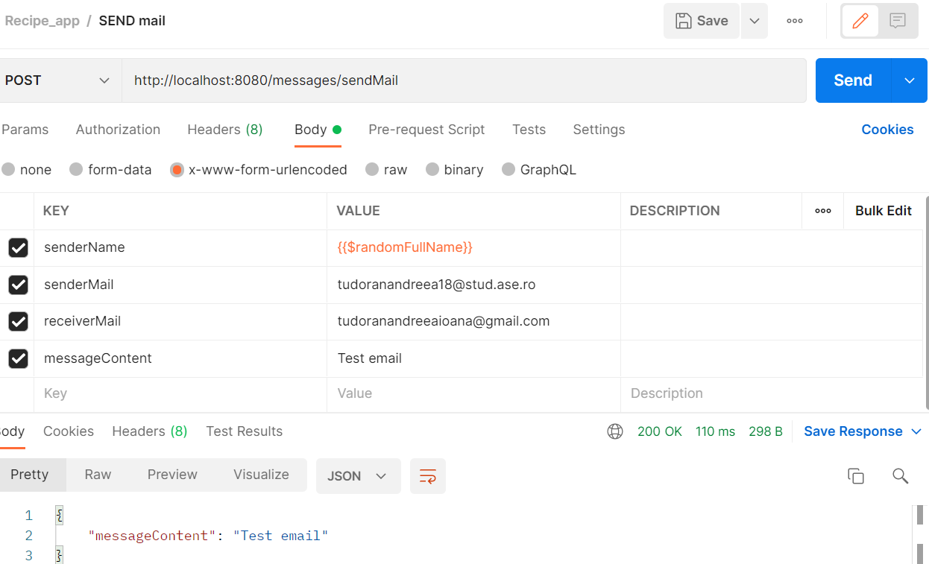Open the response Headers (8) tab
The height and width of the screenshot is (564, 929).
pyautogui.click(x=149, y=431)
